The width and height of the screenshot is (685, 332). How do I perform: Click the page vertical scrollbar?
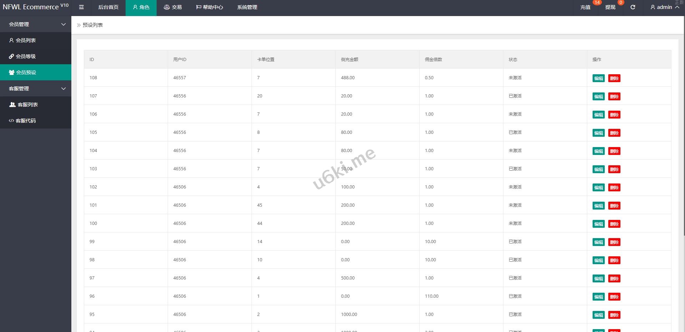pyautogui.click(x=683, y=125)
